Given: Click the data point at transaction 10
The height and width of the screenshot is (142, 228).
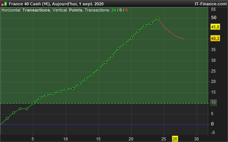Looking at the screenshot, I should (66, 89).
